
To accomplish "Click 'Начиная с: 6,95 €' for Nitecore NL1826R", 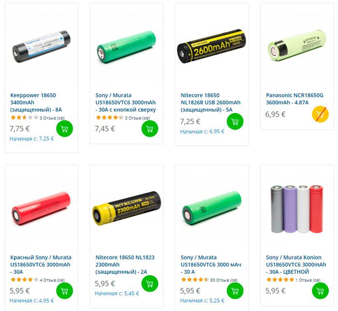I will pyautogui.click(x=202, y=131).
